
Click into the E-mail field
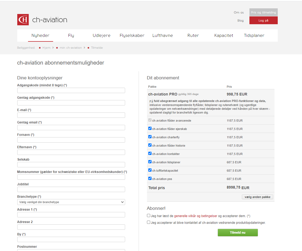pos(71,115)
